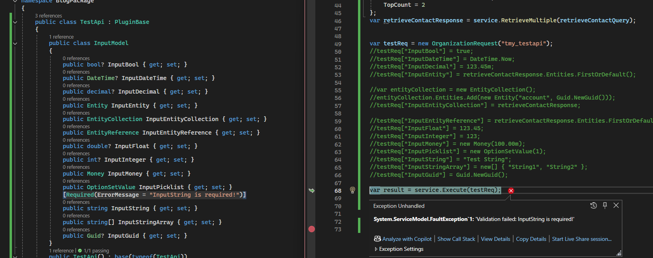Click the OptionSetValue type of InputPicklist
The height and width of the screenshot is (258, 653).
111,187
